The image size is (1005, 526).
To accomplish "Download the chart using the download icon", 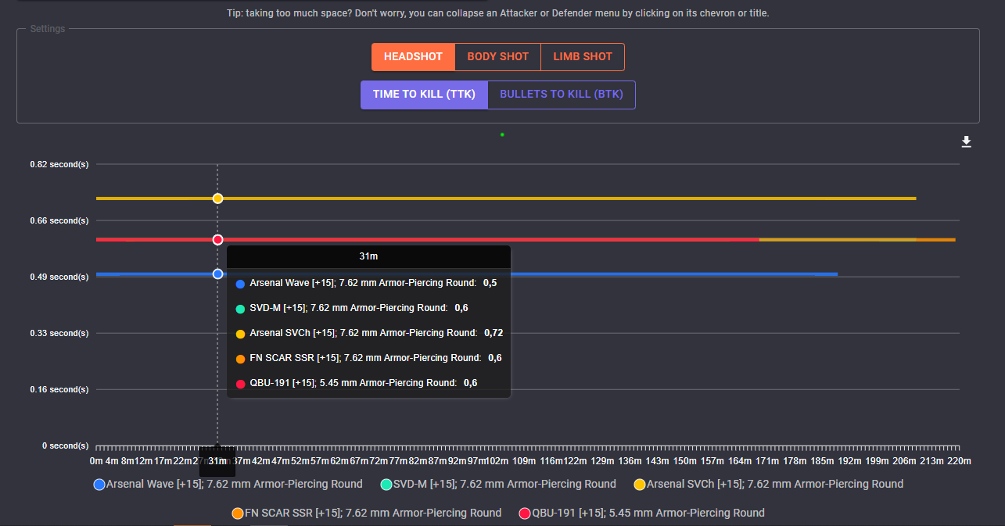I will click(966, 141).
